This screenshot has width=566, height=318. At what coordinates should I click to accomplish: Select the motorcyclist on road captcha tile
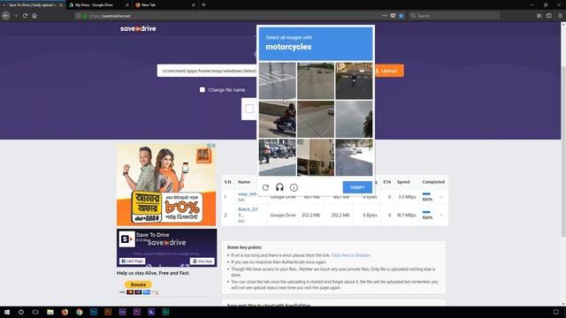coord(354,80)
